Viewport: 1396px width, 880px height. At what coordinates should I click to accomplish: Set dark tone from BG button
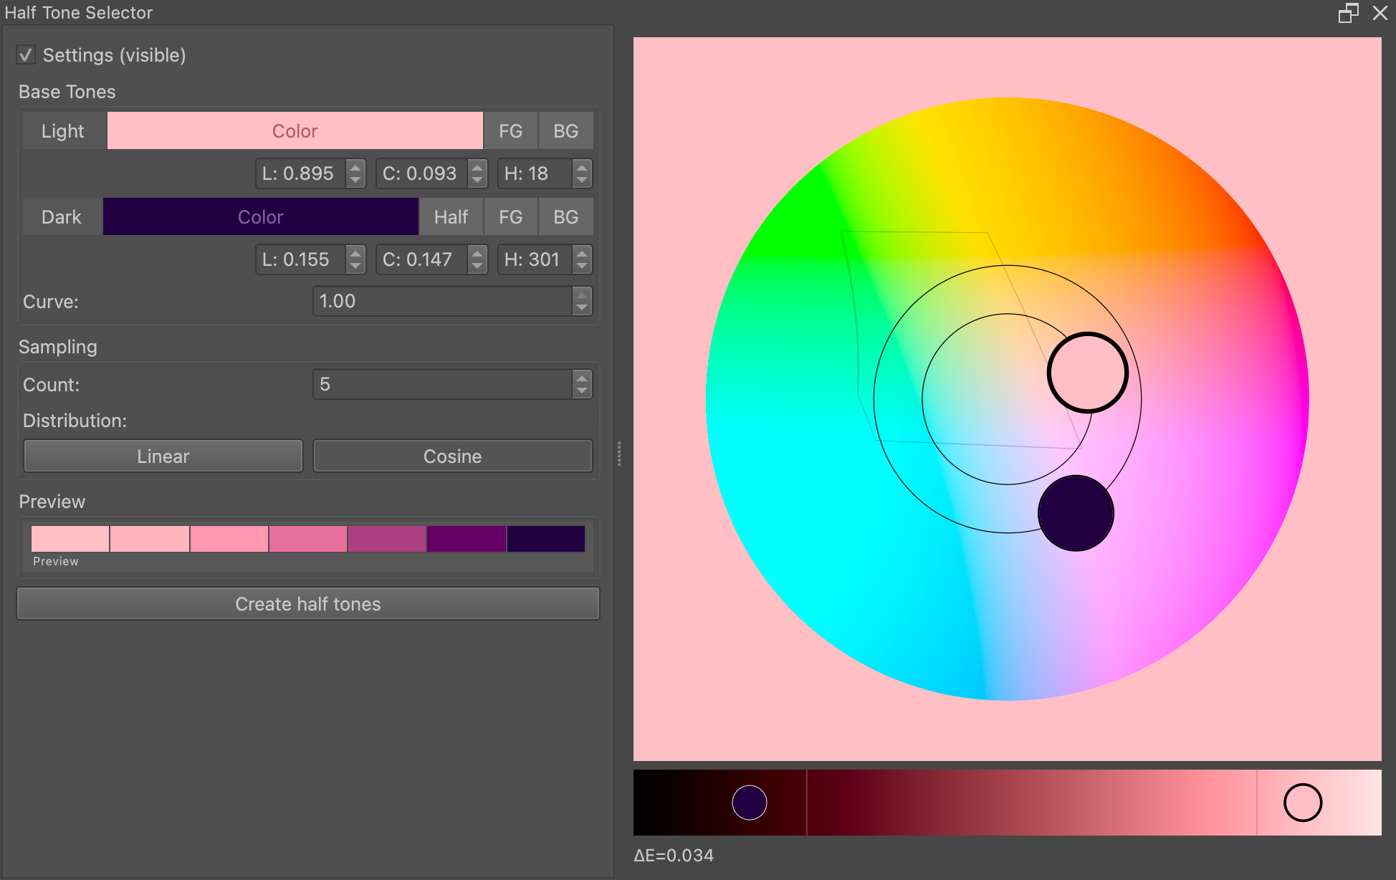pyautogui.click(x=565, y=216)
